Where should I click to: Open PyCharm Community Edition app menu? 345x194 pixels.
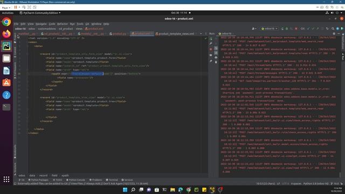40,13
